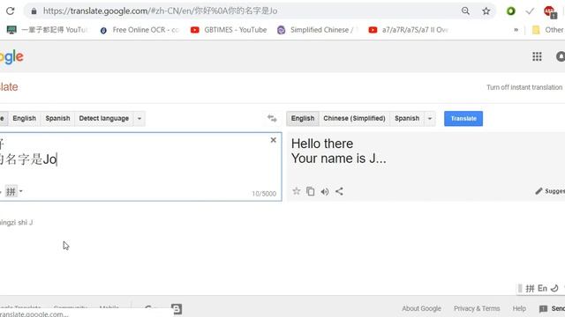The height and width of the screenshot is (317, 565).
Task: Choose Detect language for source
Action: click(104, 118)
